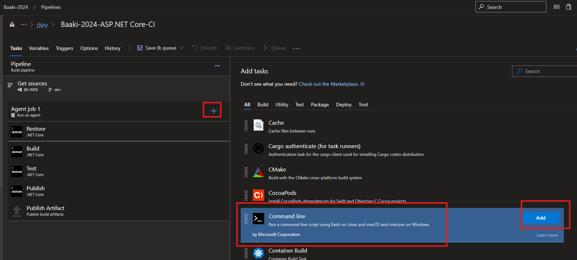This screenshot has height=260, width=577.
Task: Open Baaki-2024 project link
Action: pos(16,7)
